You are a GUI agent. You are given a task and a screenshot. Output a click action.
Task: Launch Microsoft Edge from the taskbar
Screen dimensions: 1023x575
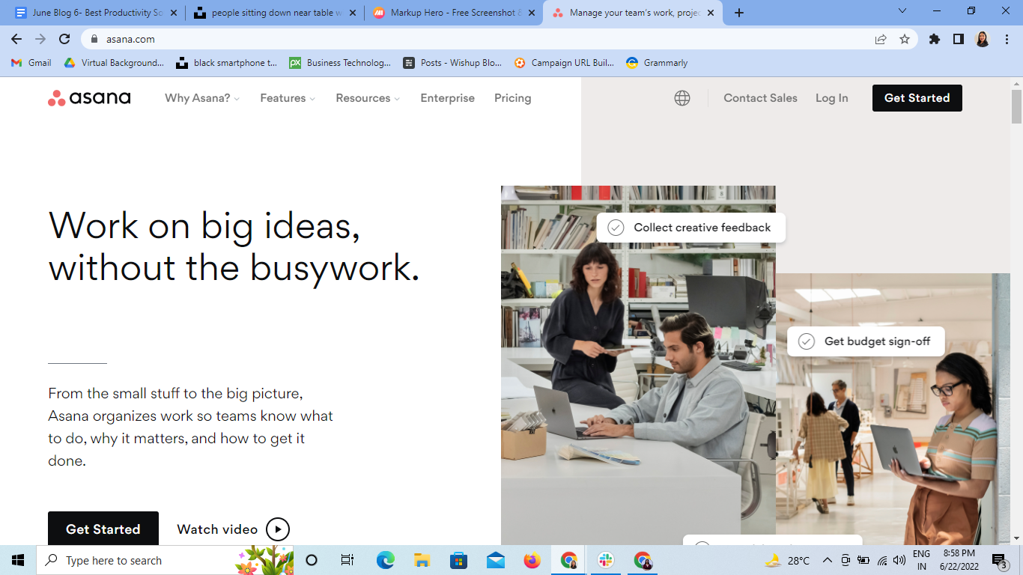coord(385,560)
